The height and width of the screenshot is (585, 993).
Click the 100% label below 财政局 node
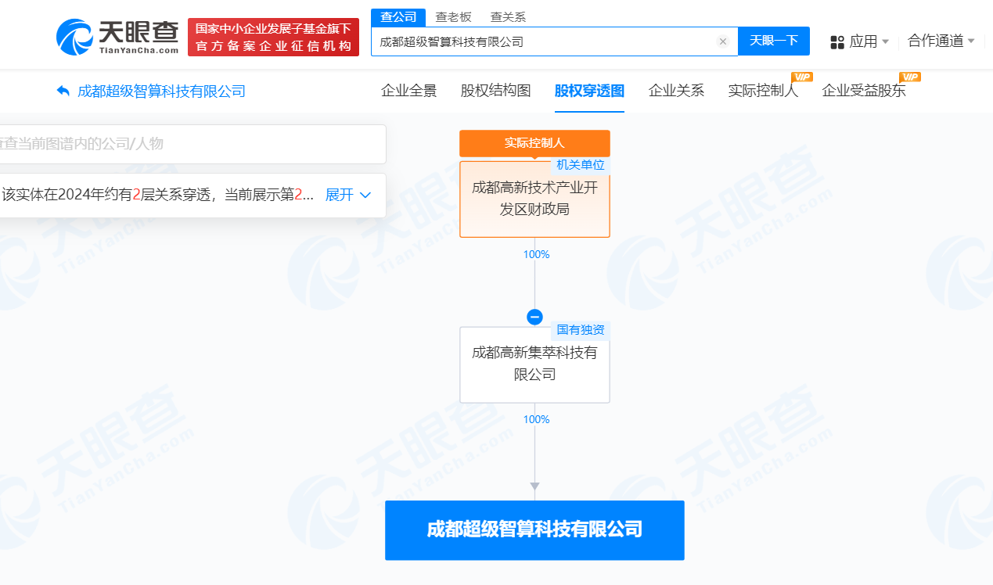coord(537,254)
